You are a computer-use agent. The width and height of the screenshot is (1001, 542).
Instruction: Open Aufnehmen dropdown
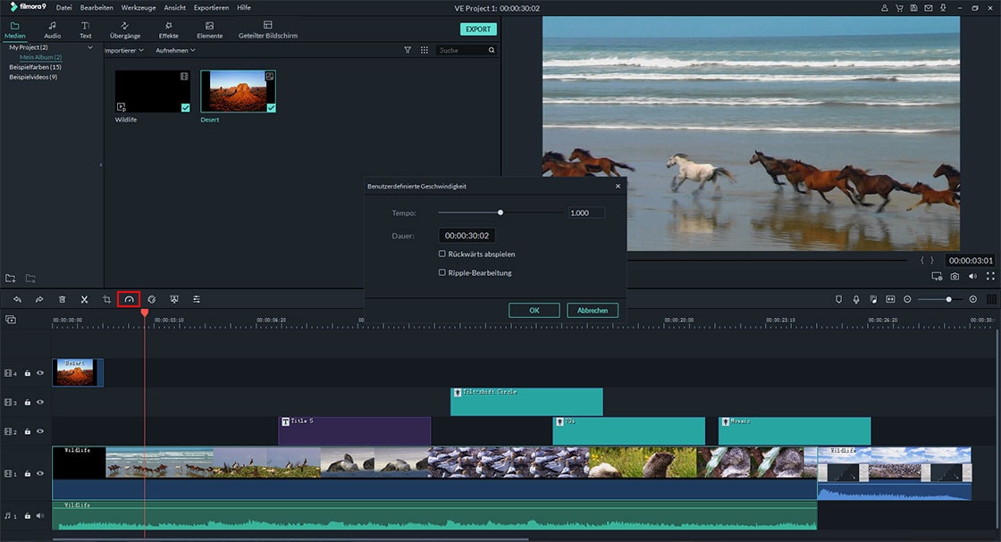(175, 50)
